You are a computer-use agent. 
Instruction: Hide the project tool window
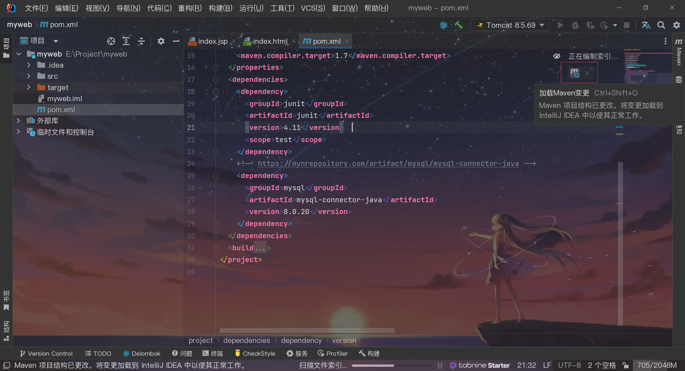(176, 41)
